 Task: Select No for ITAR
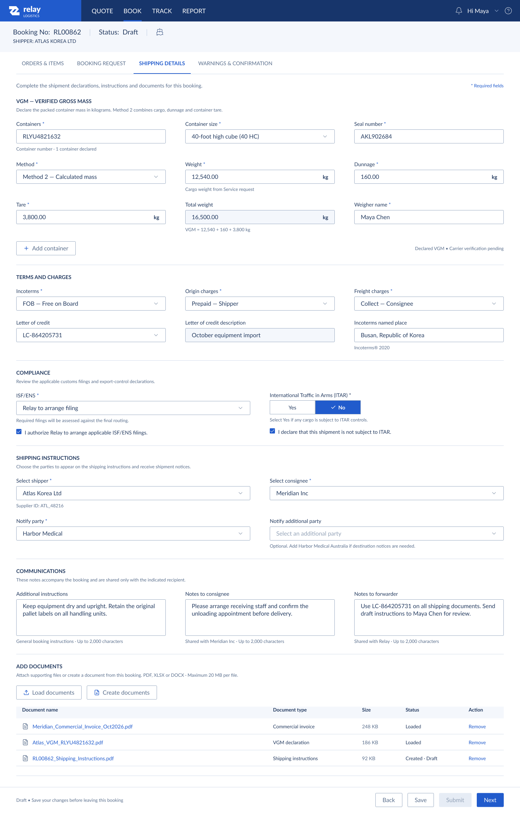338,407
